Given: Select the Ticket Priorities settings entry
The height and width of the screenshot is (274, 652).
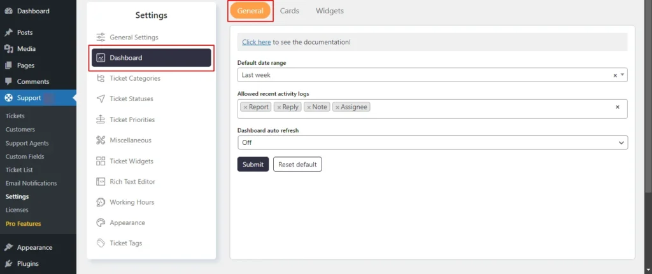Looking at the screenshot, I should pos(152,120).
